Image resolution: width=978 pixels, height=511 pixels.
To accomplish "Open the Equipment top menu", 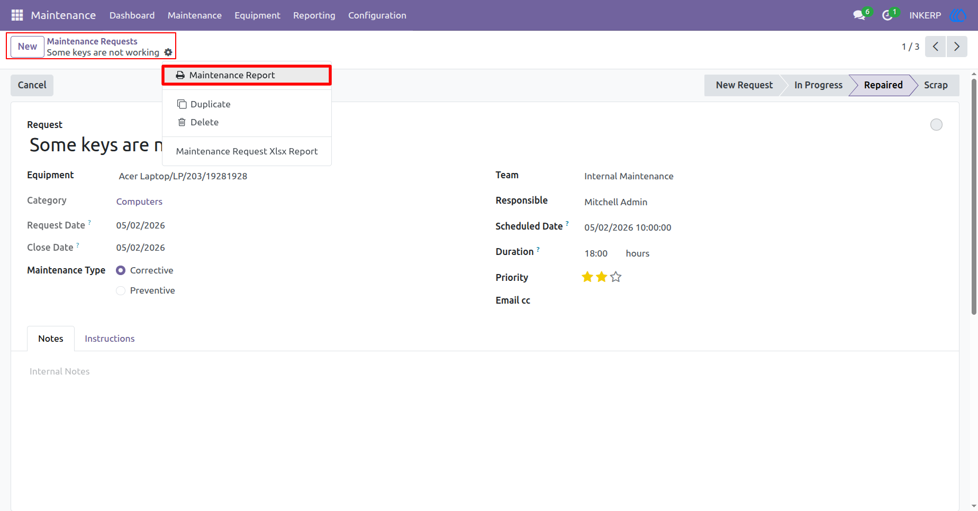I will pyautogui.click(x=257, y=15).
